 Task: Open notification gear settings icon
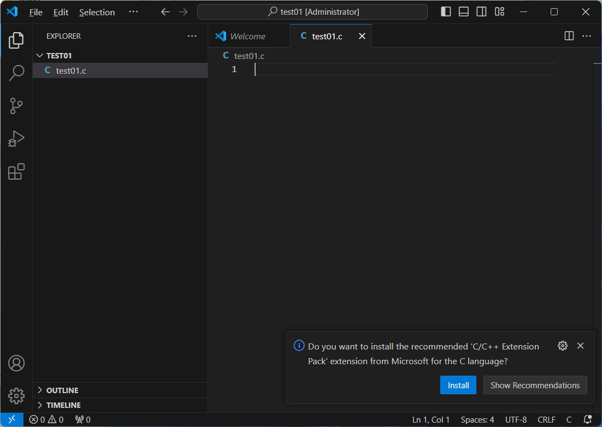[563, 346]
